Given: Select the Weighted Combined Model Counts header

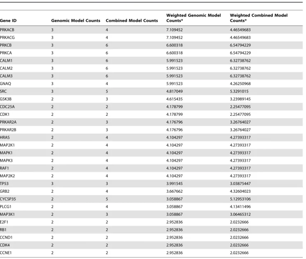Looking at the screenshot, I should (x=259, y=18).
